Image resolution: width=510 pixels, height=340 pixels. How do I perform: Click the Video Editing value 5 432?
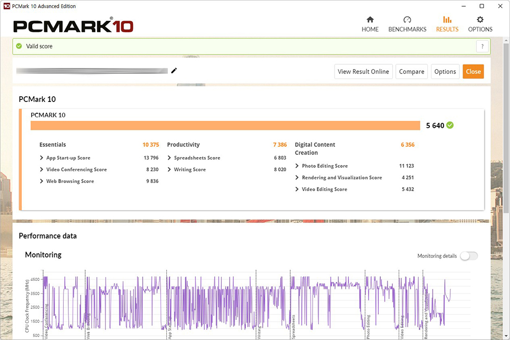click(408, 189)
